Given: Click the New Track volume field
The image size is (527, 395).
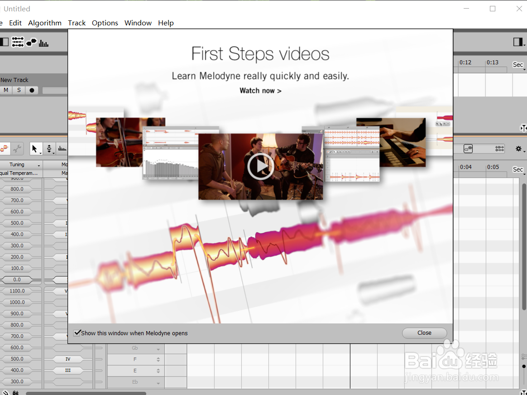Looking at the screenshot, I should (55, 91).
